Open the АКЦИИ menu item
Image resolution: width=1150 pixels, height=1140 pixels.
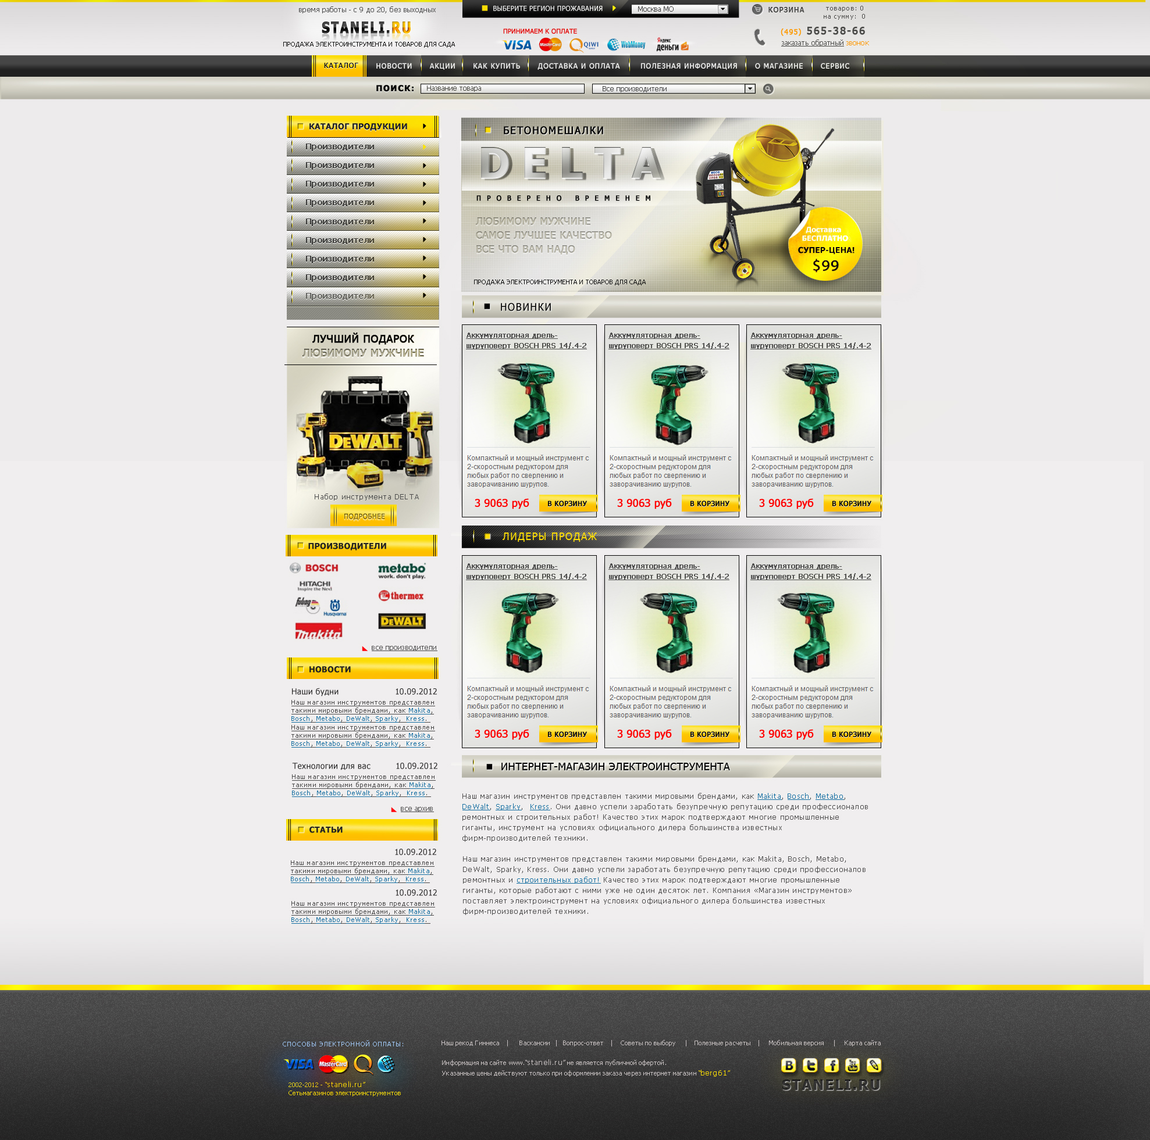point(442,66)
